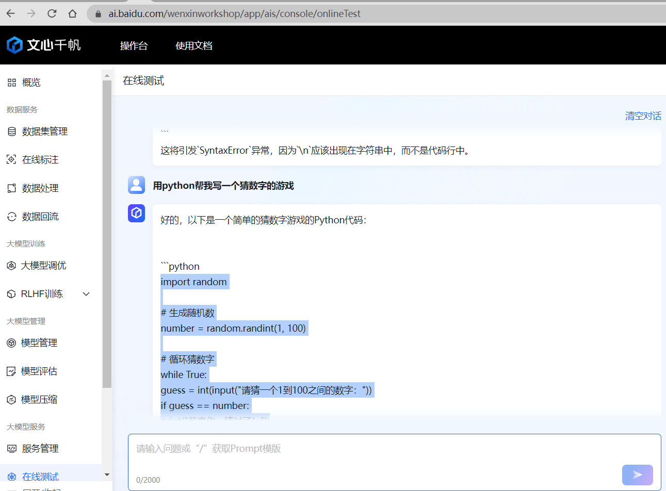Click the 模型管理 icon
This screenshot has width=666, height=491.
[11, 343]
